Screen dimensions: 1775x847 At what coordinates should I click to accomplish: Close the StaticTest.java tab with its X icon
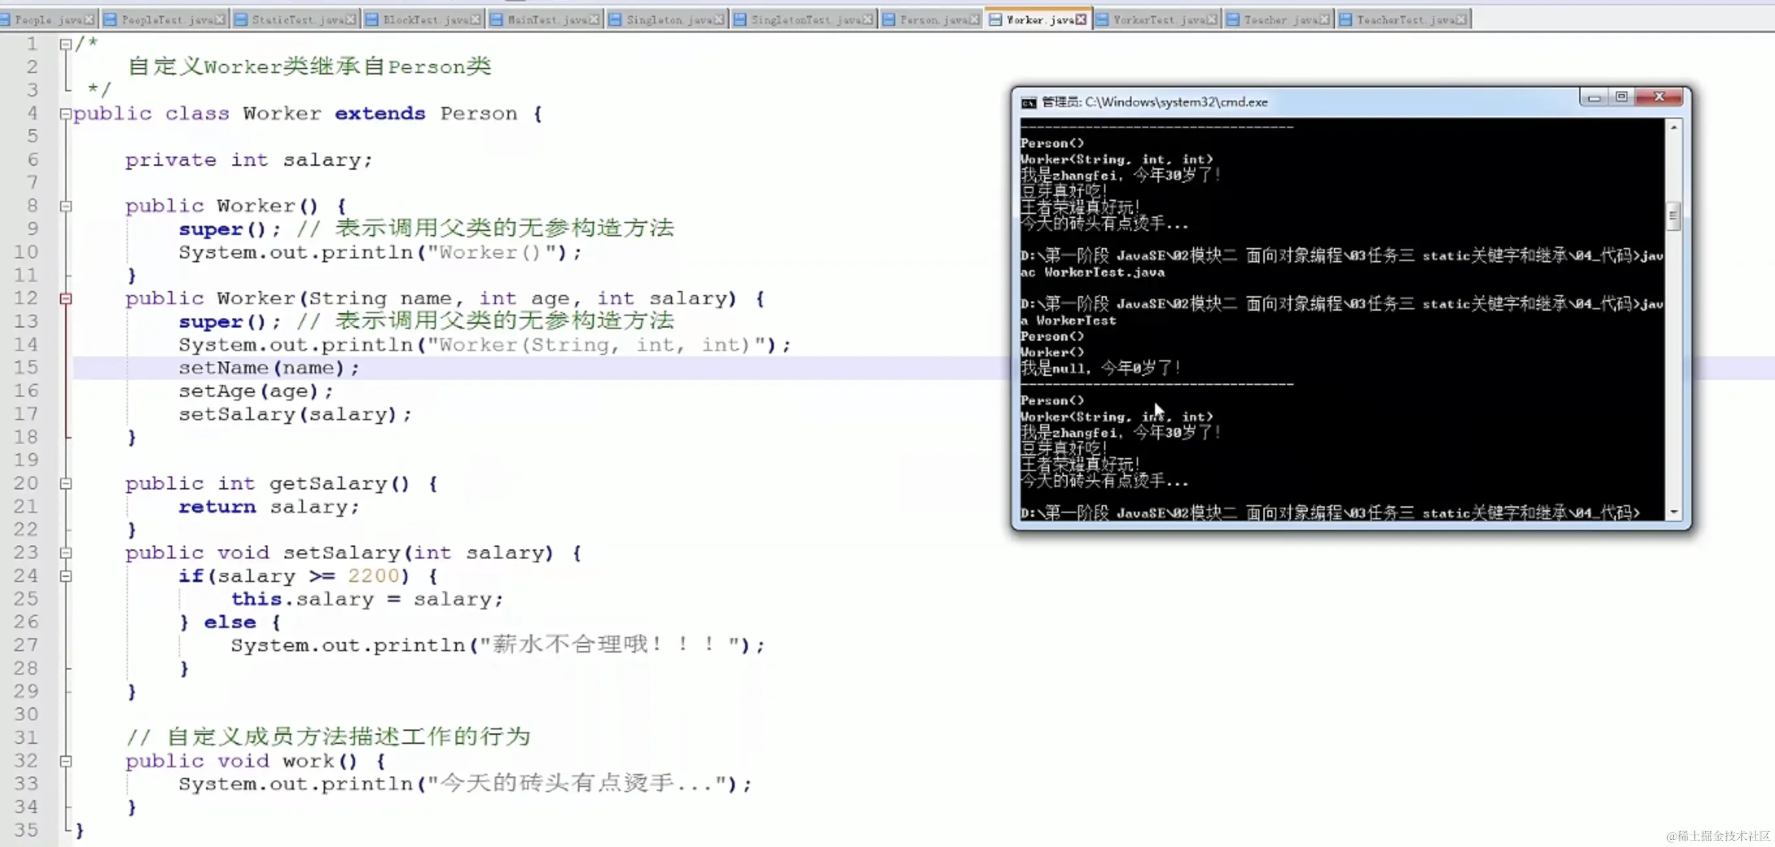pyautogui.click(x=350, y=20)
